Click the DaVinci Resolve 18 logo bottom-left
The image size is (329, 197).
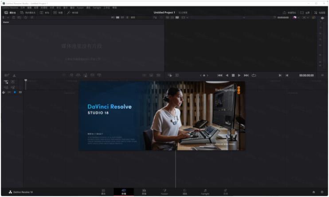tap(20, 192)
